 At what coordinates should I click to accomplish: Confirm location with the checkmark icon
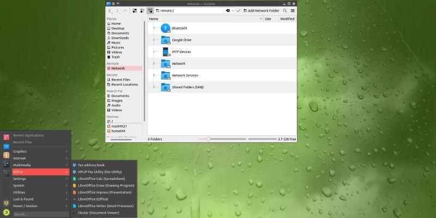point(239,10)
